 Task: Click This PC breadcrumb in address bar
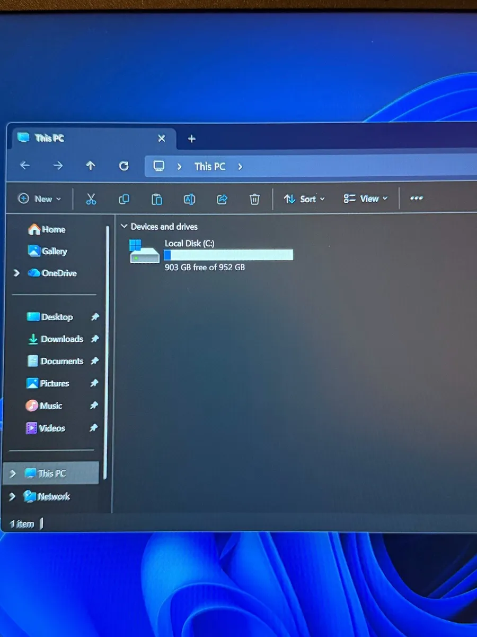[210, 167]
